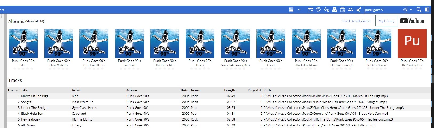The image size is (434, 128).
Task: Open the Copeland album cover
Action: point(129,43)
